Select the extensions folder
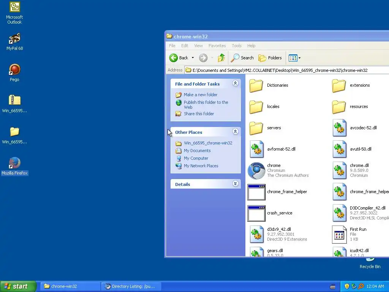The height and width of the screenshot is (292, 389). tap(351, 86)
